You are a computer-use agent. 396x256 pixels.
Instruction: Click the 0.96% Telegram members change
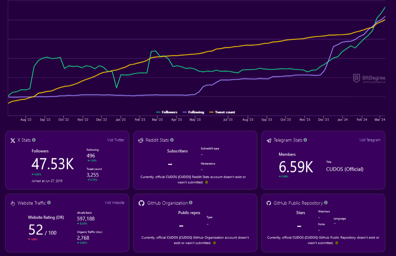click(284, 177)
